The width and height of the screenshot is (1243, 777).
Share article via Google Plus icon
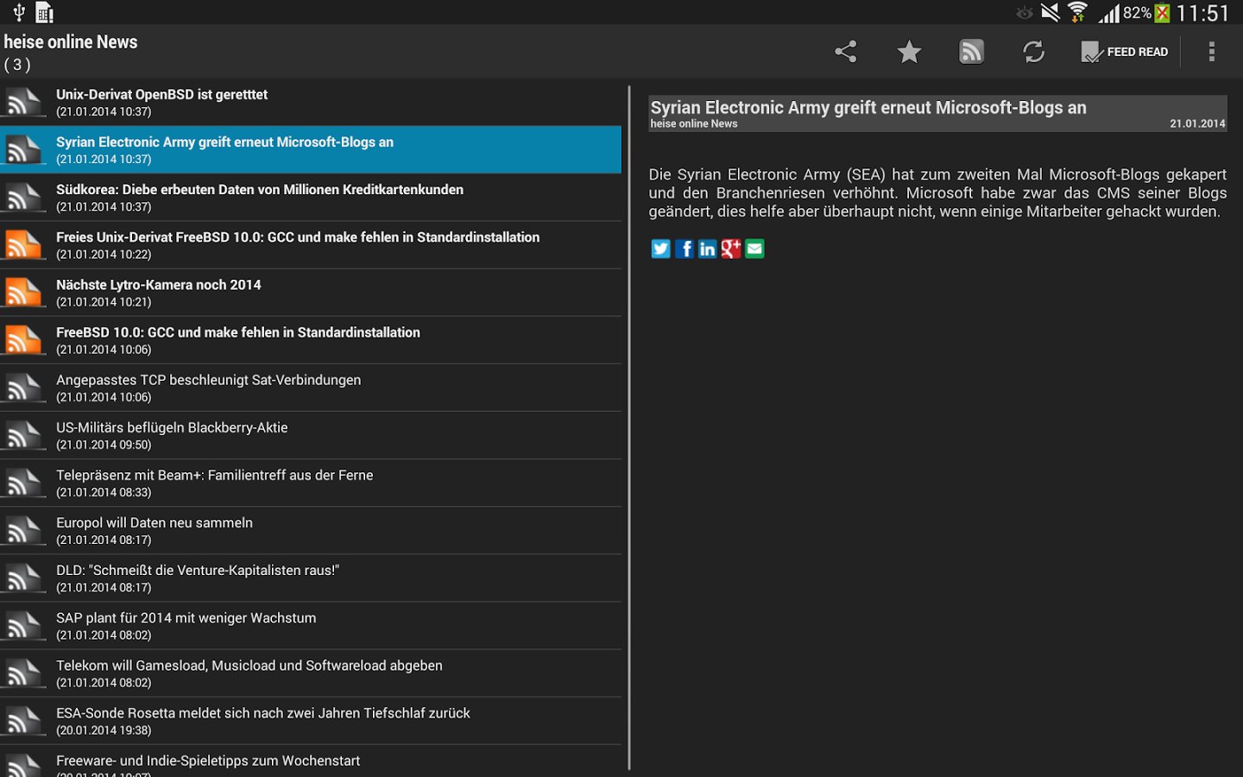731,249
